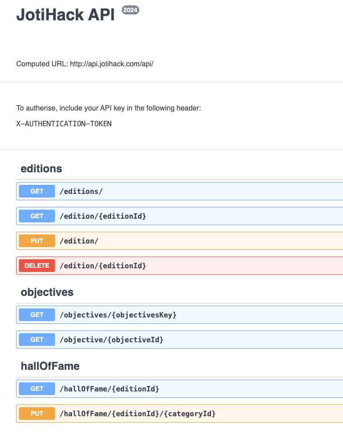Click the GET badge for /editions/
Image resolution: width=343 pixels, height=432 pixels.
click(x=37, y=191)
